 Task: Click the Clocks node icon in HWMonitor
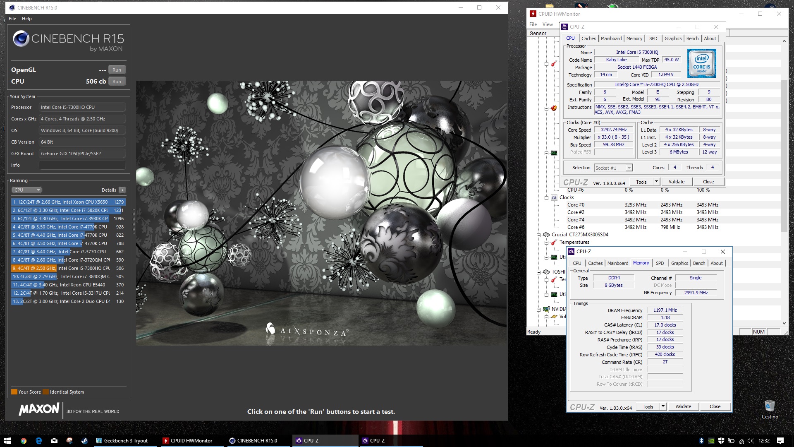pos(554,197)
